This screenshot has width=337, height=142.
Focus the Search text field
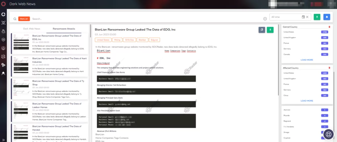click(x=146, y=19)
